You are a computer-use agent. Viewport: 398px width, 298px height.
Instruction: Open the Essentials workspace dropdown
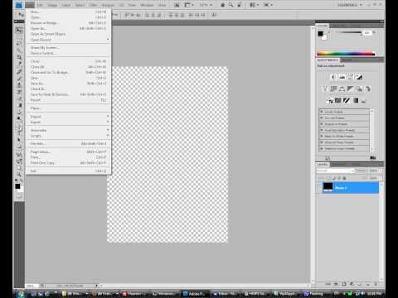349,5
